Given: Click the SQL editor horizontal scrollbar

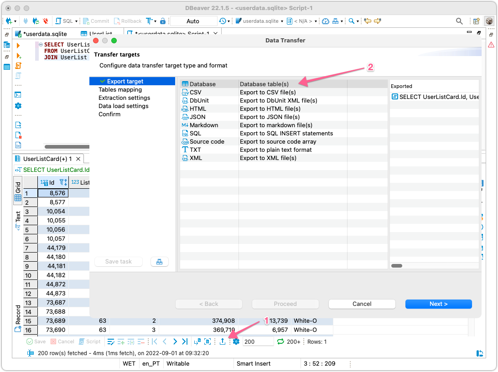Looking at the screenshot, I should [67, 147].
